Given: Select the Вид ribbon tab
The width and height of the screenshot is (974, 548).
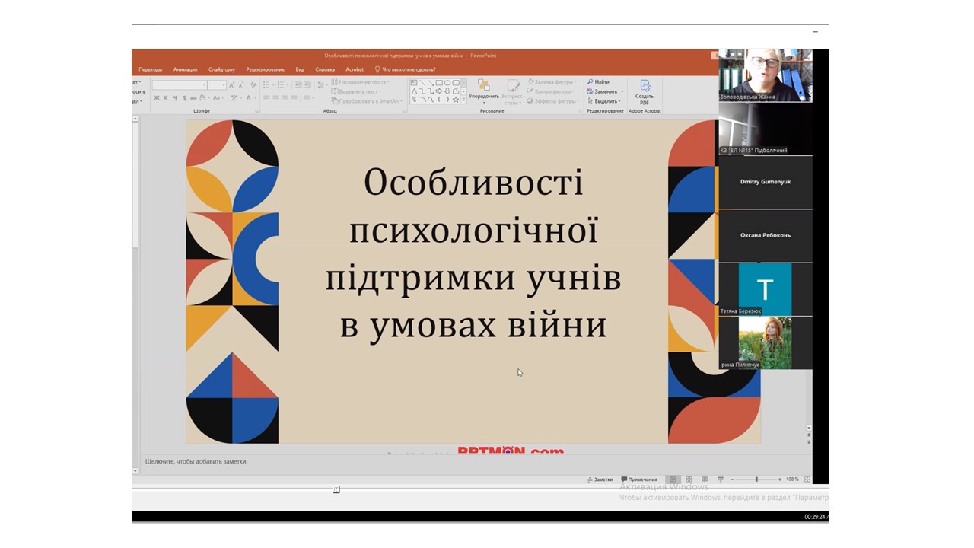Looking at the screenshot, I should click(300, 69).
